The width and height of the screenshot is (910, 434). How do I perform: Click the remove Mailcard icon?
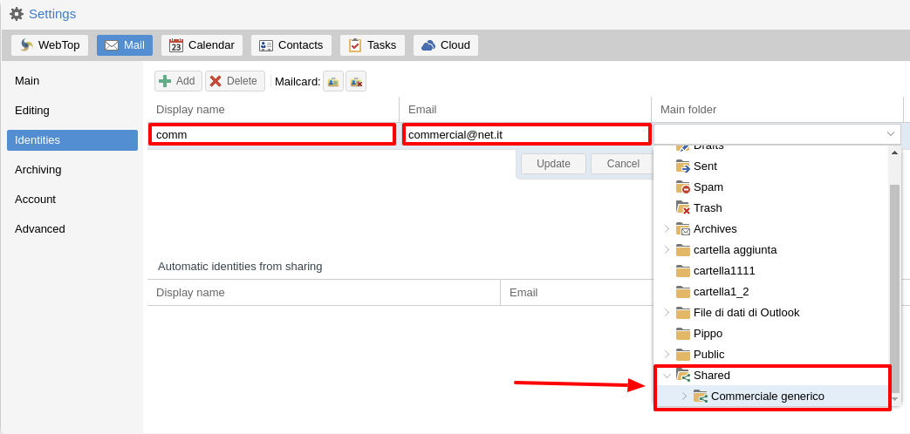356,82
